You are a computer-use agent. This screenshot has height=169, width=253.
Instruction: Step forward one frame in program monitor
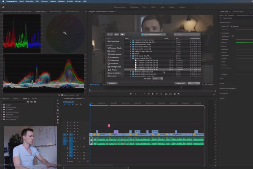pos(157,94)
